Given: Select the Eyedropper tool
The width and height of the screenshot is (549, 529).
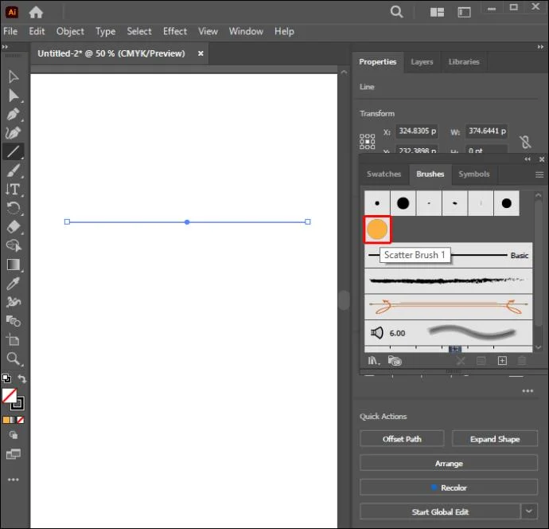Looking at the screenshot, I should pyautogui.click(x=13, y=284).
